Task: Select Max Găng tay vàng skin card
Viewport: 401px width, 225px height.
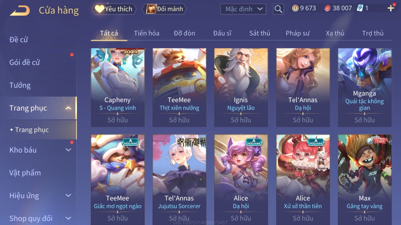Action: coord(365,180)
